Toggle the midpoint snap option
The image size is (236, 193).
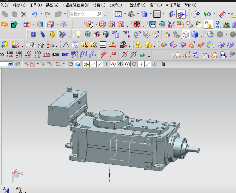point(100,64)
